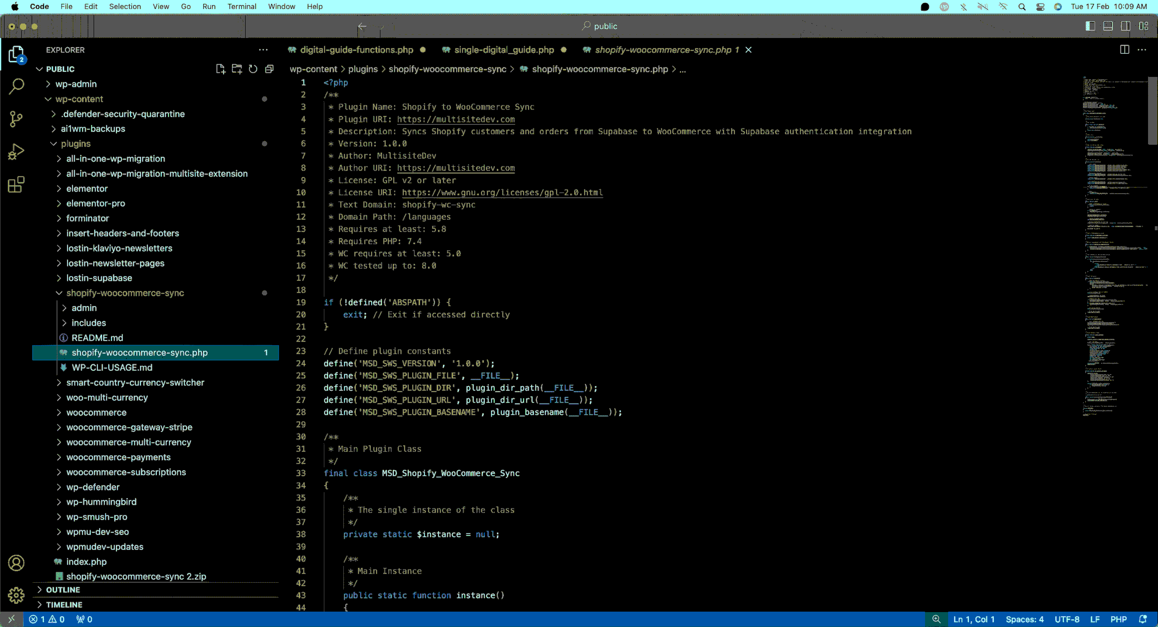Split the editor to the right
The height and width of the screenshot is (627, 1158).
click(1124, 50)
